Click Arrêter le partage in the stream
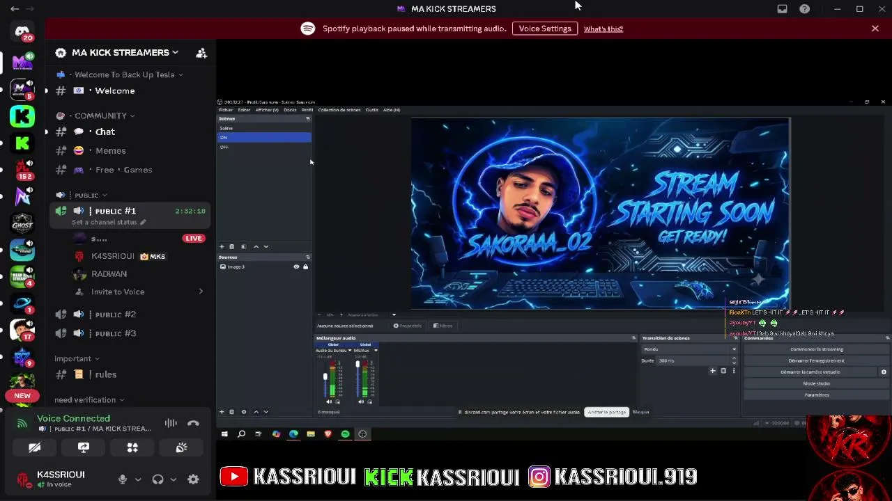The image size is (892, 501). tap(606, 412)
